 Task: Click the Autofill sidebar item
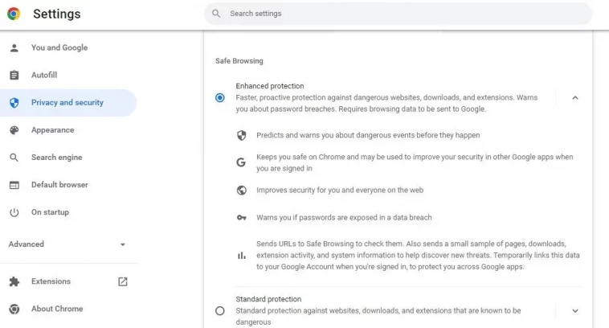pos(68,75)
